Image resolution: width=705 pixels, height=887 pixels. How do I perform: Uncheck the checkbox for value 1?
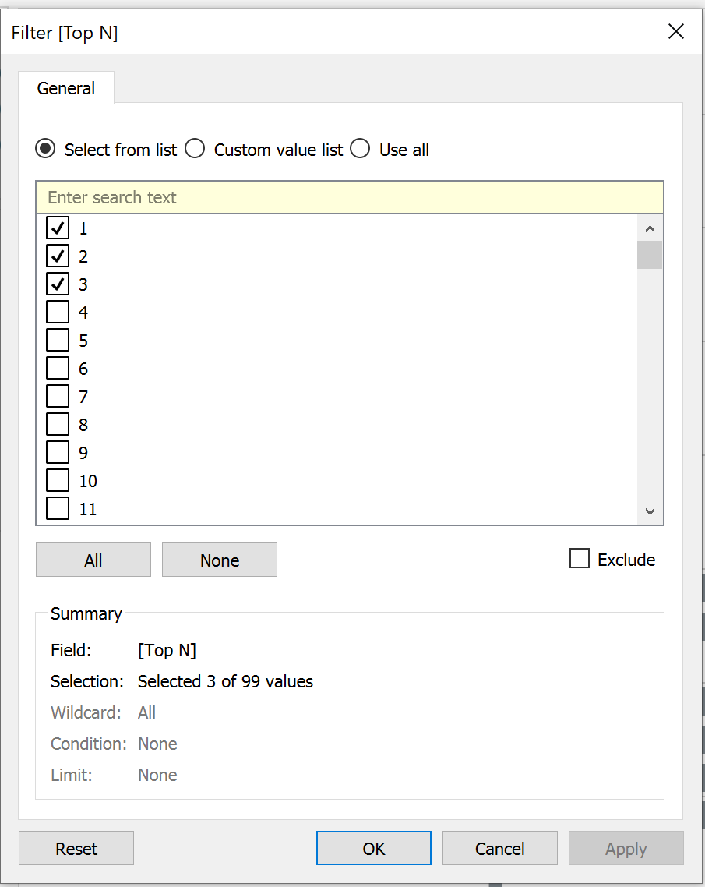(x=58, y=228)
